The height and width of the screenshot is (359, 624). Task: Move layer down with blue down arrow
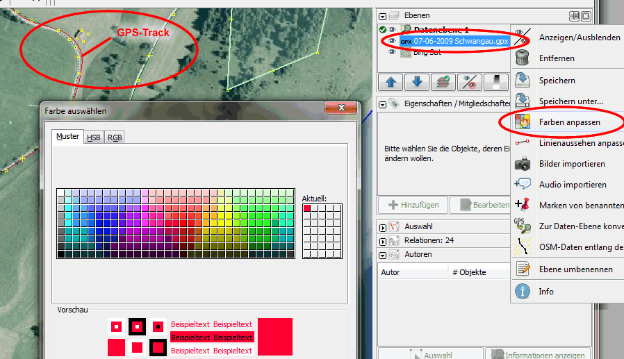(x=417, y=82)
